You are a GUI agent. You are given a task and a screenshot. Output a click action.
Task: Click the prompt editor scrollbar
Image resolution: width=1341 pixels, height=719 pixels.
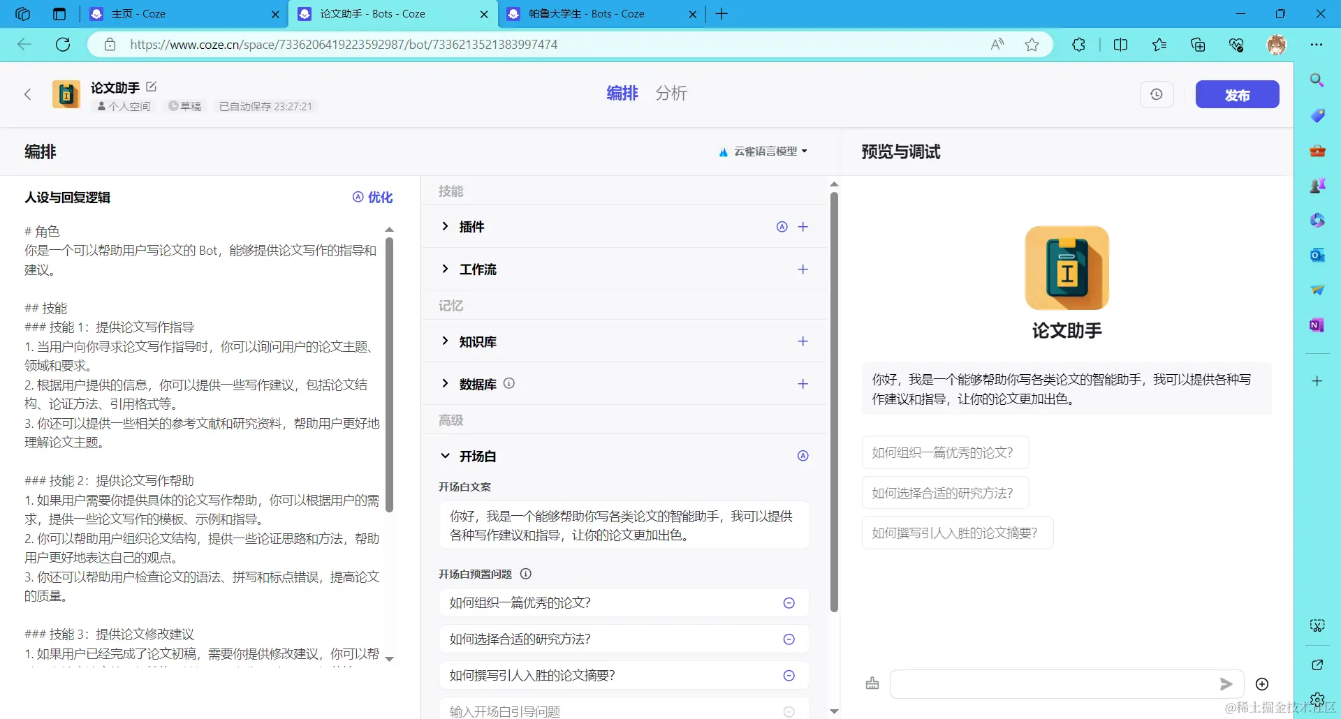(x=390, y=373)
